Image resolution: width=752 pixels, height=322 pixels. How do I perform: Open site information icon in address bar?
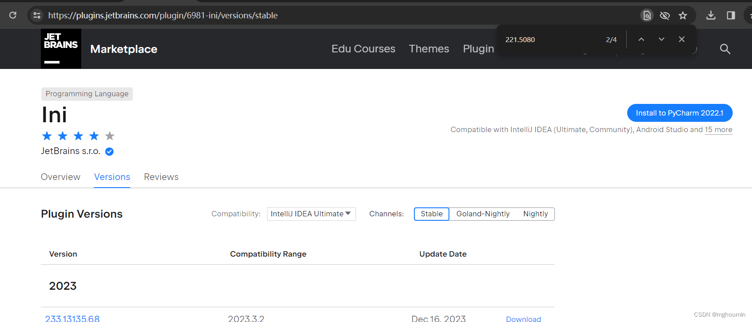coord(37,15)
